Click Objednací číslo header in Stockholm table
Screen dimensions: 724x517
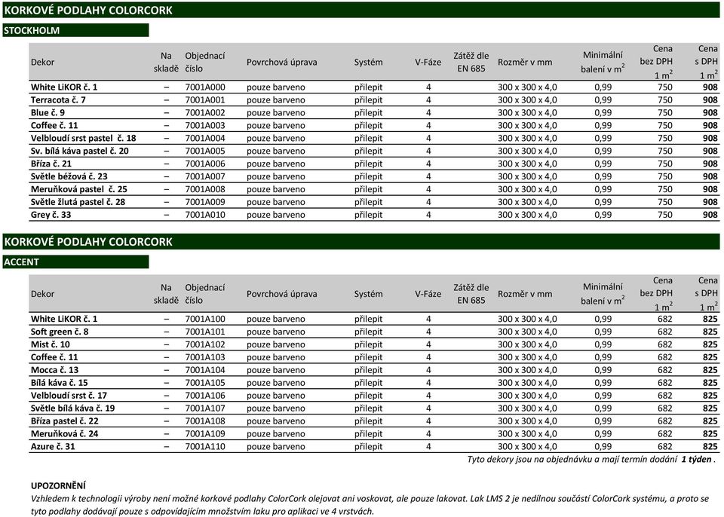[x=205, y=63]
